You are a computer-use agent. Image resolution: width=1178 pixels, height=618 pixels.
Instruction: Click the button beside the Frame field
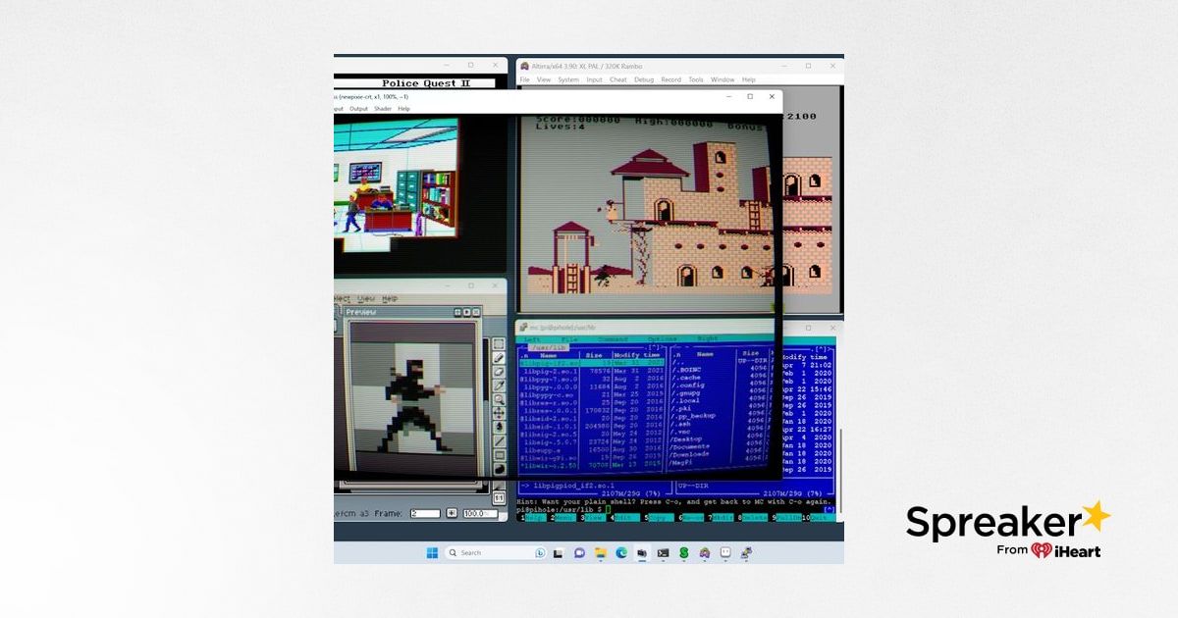click(452, 513)
